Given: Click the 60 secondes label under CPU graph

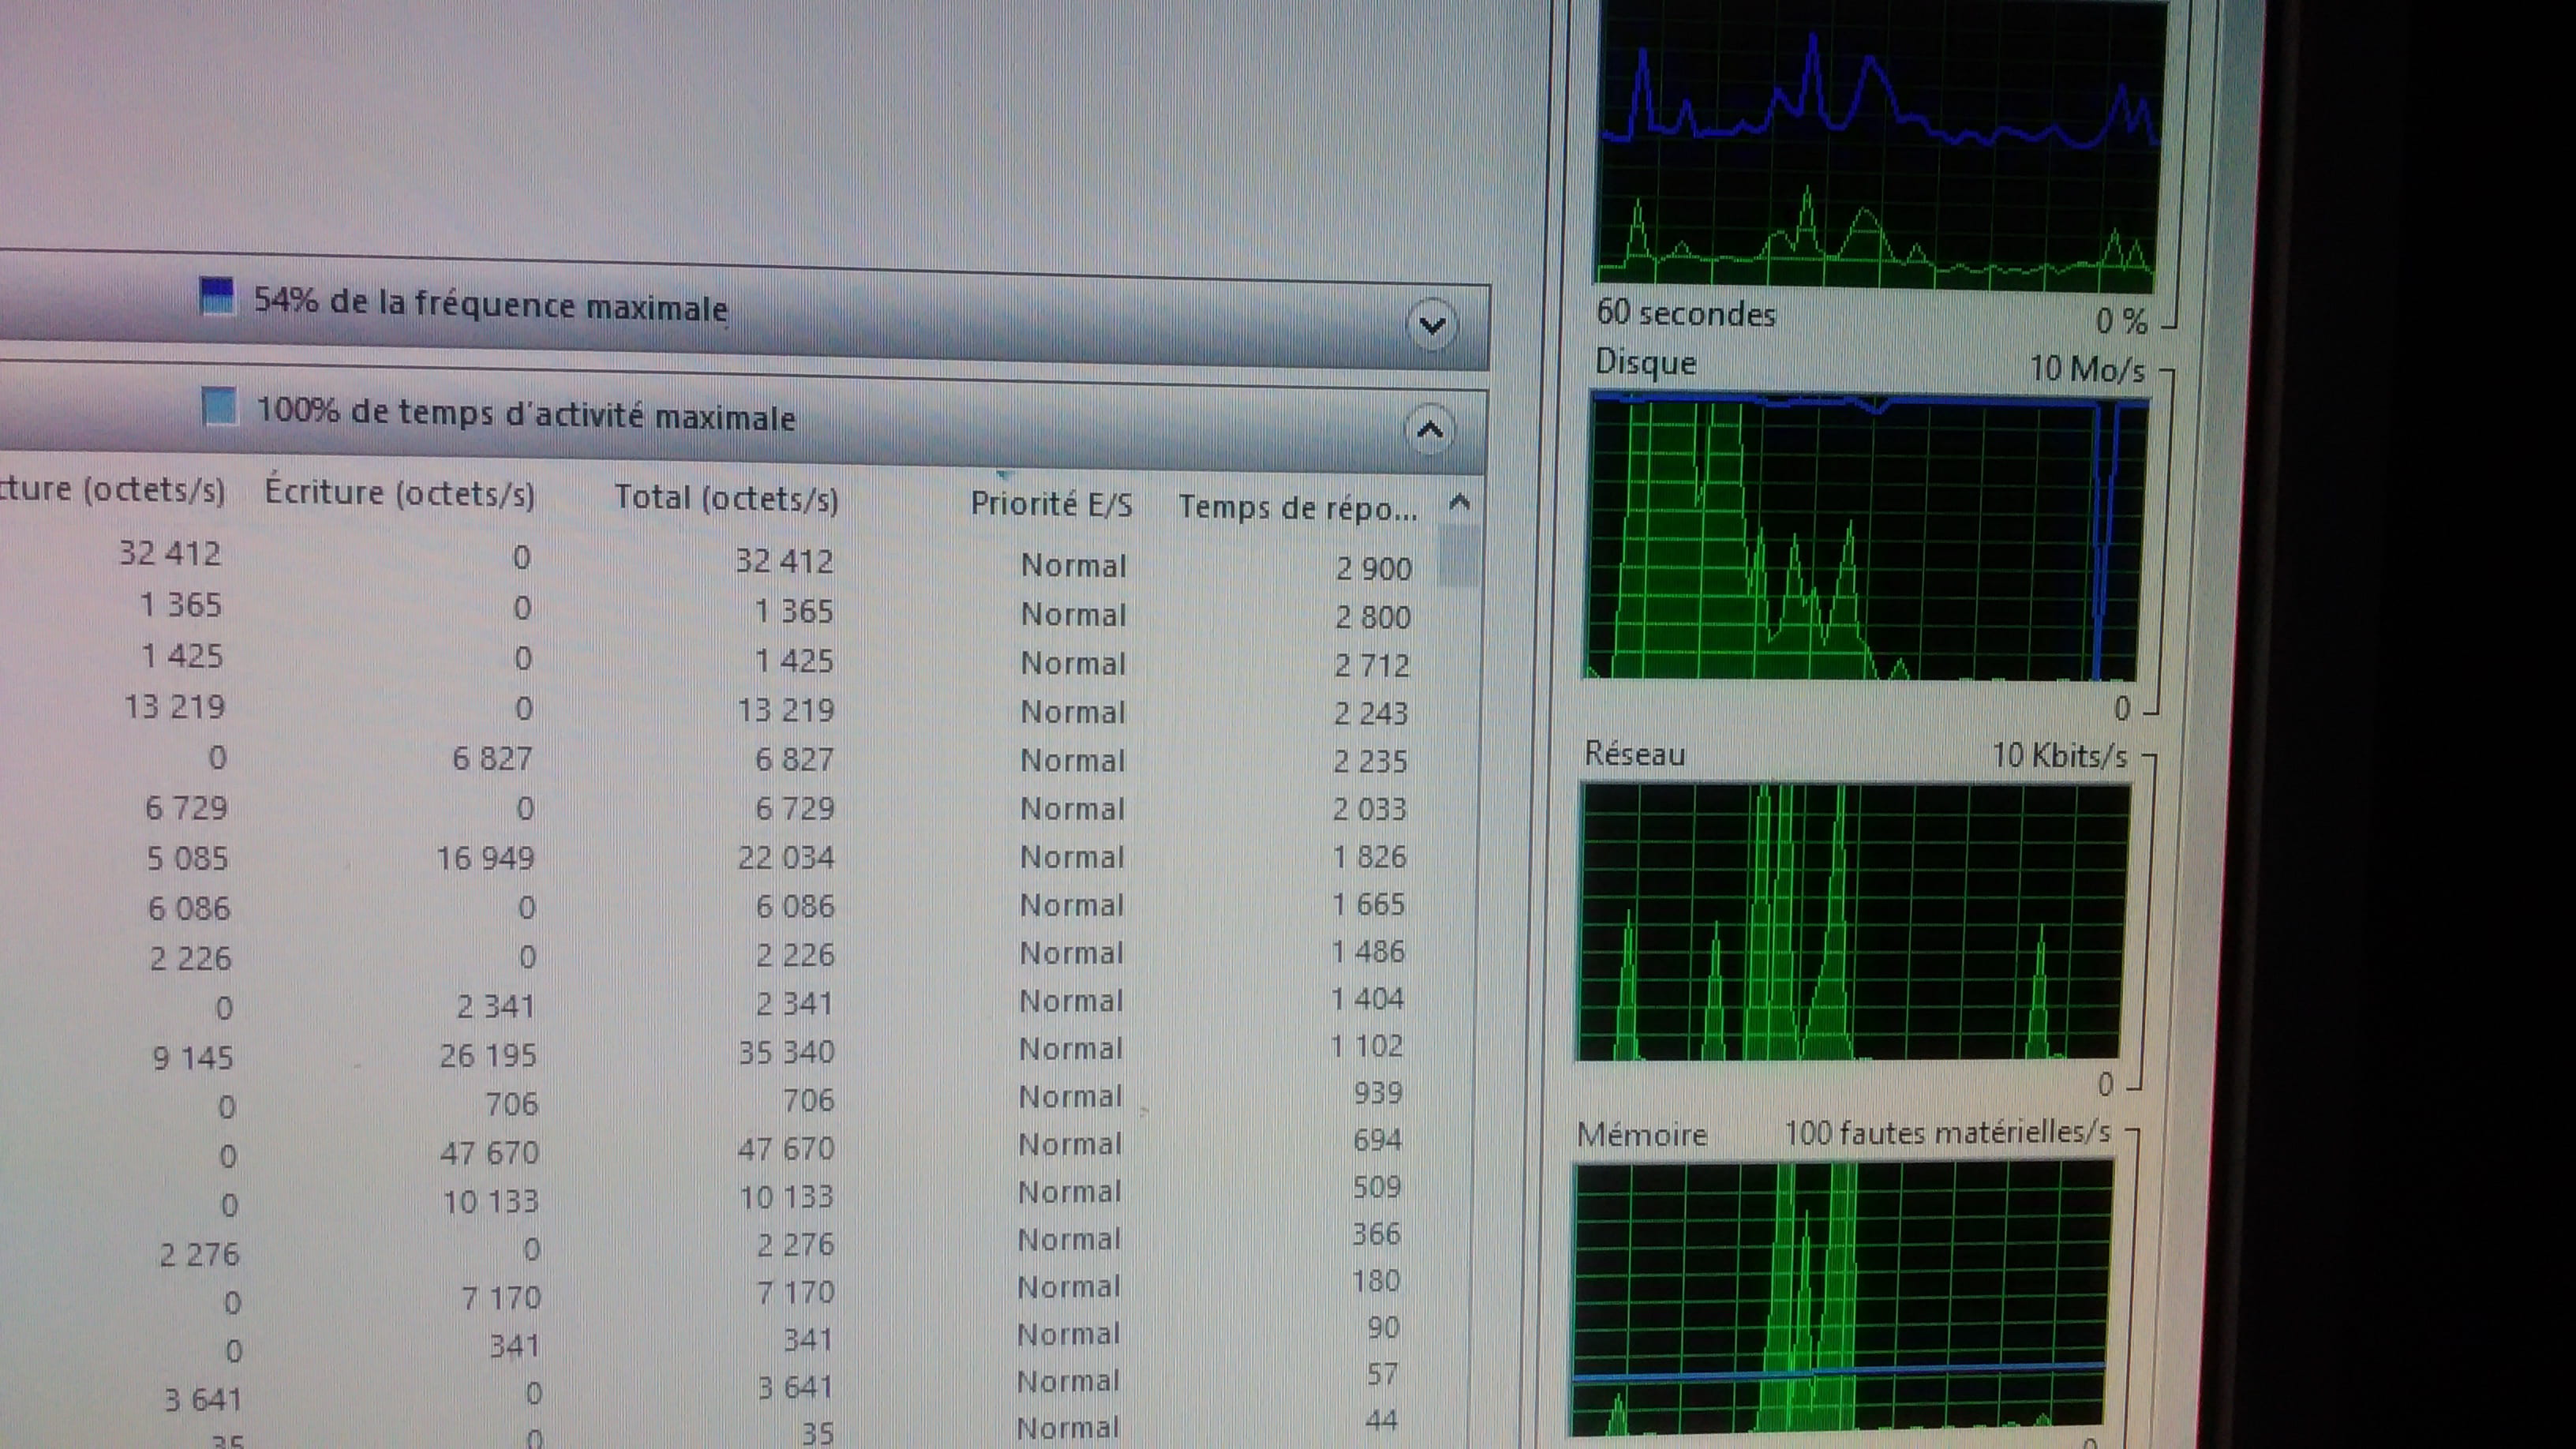Looking at the screenshot, I should point(1686,313).
